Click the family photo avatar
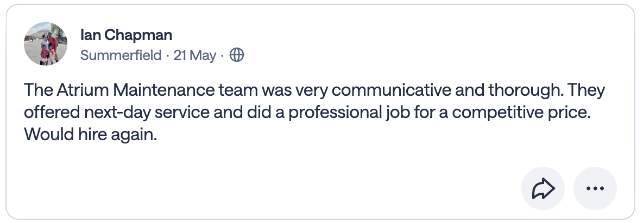Image resolution: width=643 pixels, height=223 pixels. coord(46,44)
